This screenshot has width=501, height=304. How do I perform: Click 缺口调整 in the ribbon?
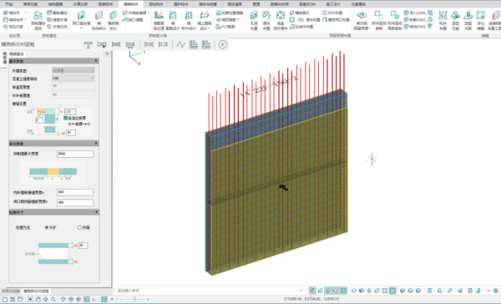tap(134, 19)
